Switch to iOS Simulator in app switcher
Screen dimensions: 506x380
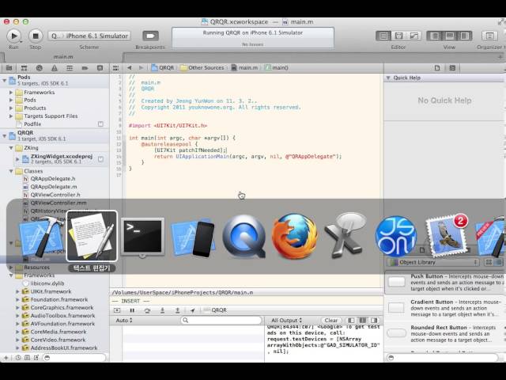(193, 237)
